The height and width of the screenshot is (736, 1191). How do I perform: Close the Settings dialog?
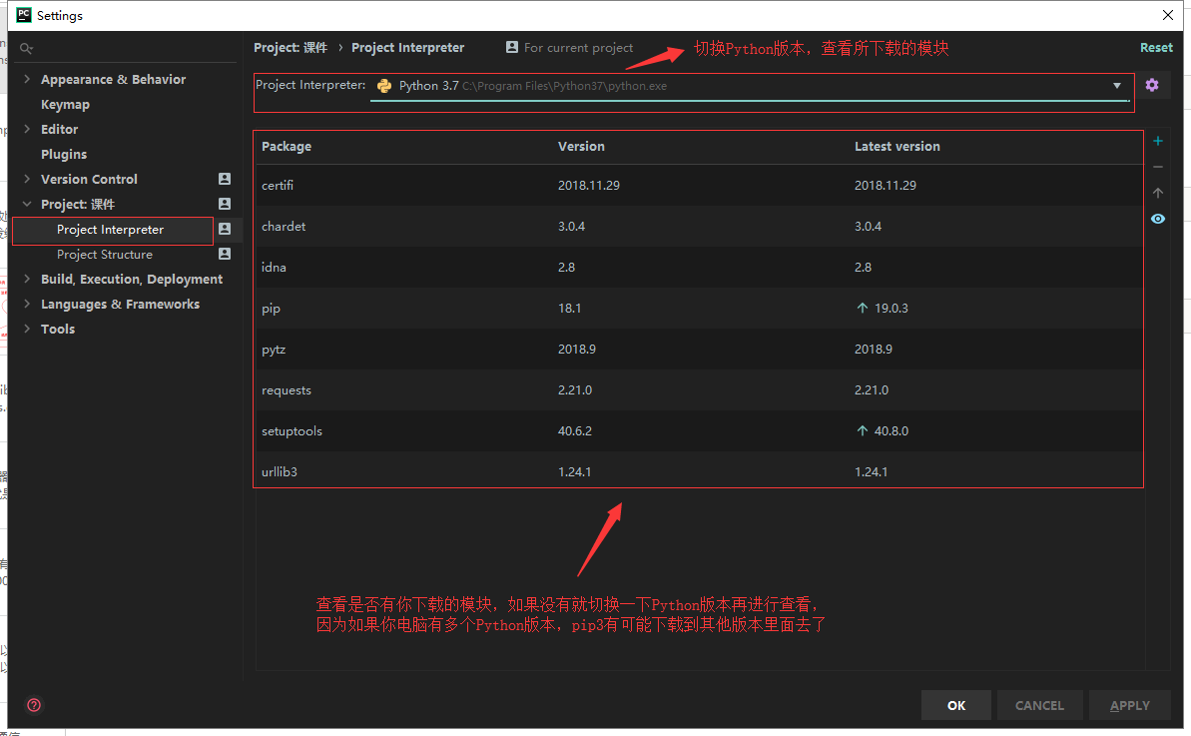pyautogui.click(x=1167, y=15)
